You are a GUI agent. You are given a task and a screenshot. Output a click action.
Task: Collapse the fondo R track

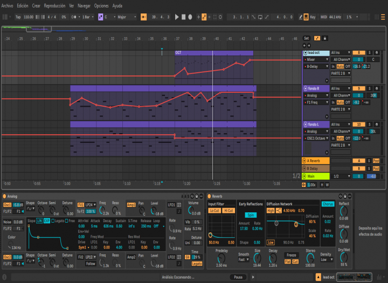point(304,88)
